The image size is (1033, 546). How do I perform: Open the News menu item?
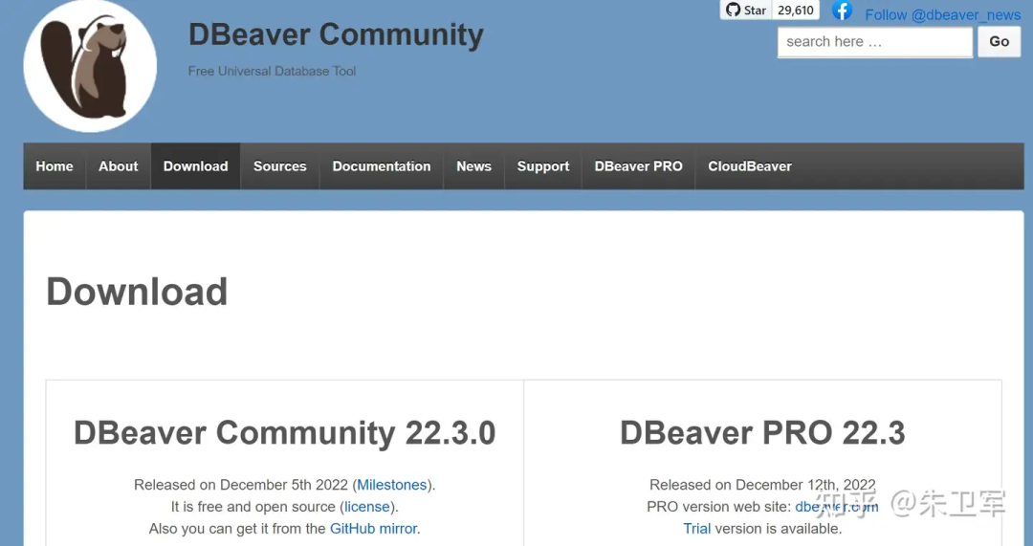[x=473, y=166]
